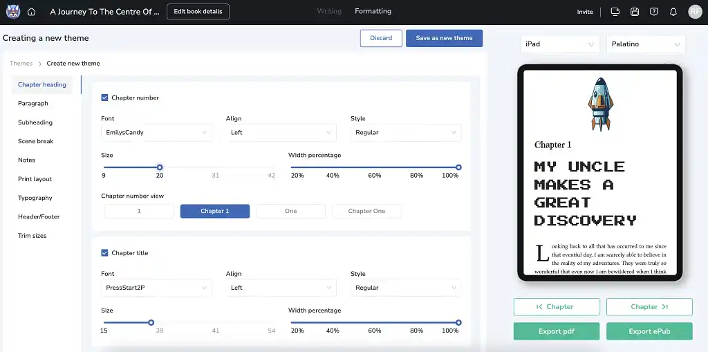The height and width of the screenshot is (352, 708).
Task: Expand the EmilysCandy font dropdown
Action: pos(156,132)
